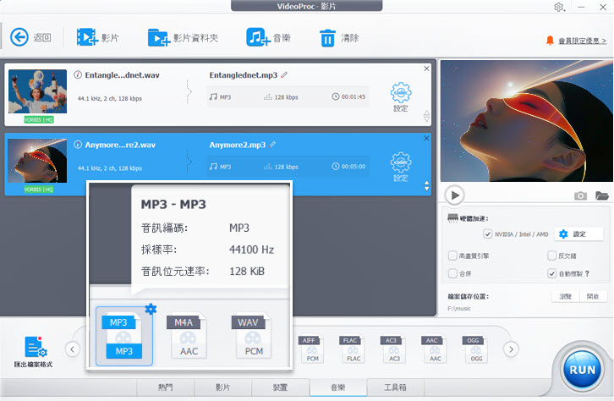Viewport: 614px width, 401px height.
Task: Select WAV PCM format preset
Action: 252,337
